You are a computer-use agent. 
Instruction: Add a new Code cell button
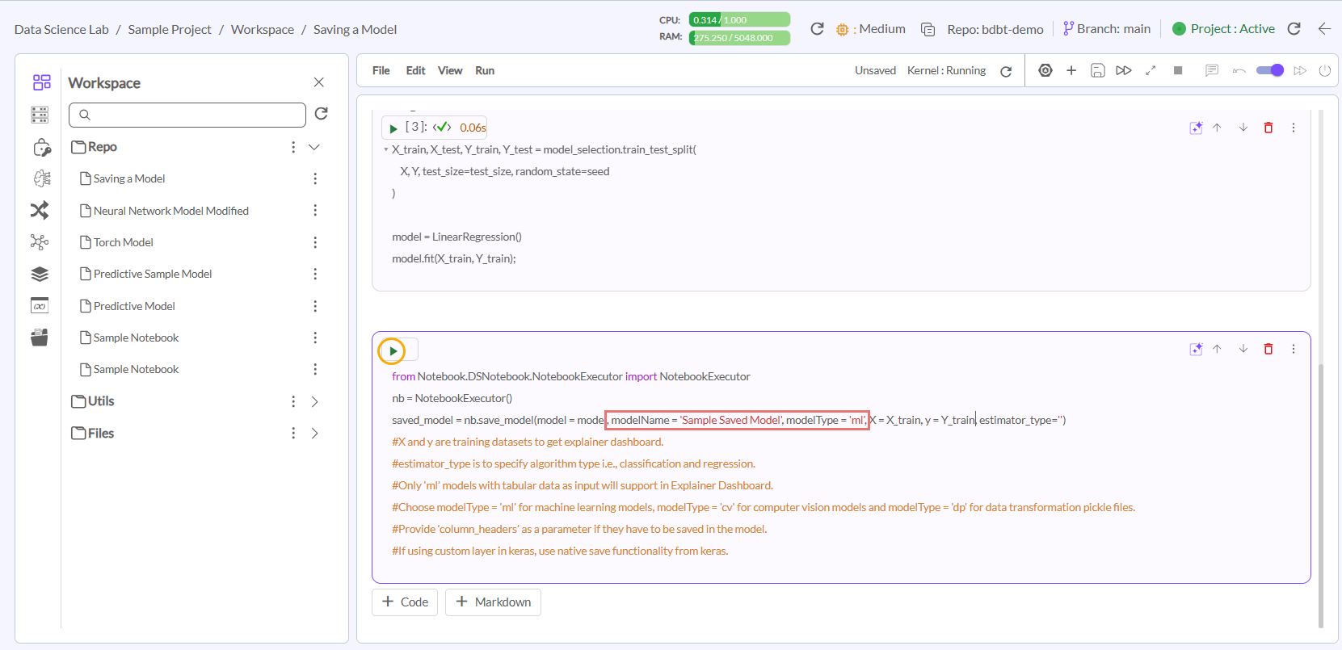405,602
